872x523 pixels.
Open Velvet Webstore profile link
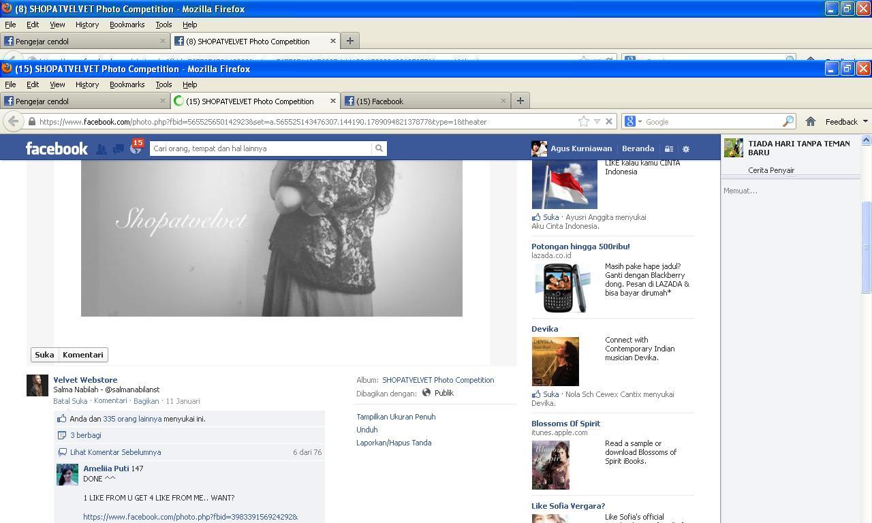coord(85,380)
